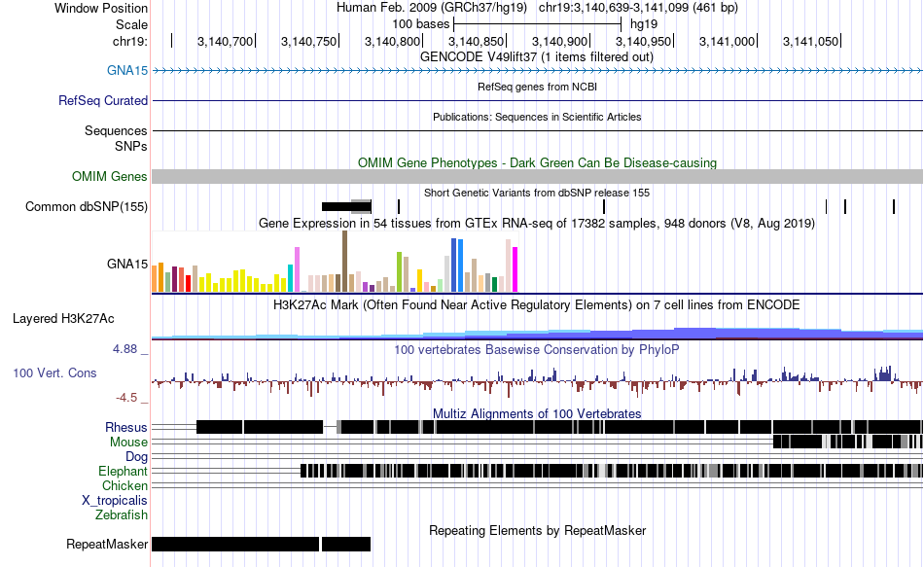Click the hg19 label beside the scale bar
This screenshot has width=924, height=567.
point(644,24)
